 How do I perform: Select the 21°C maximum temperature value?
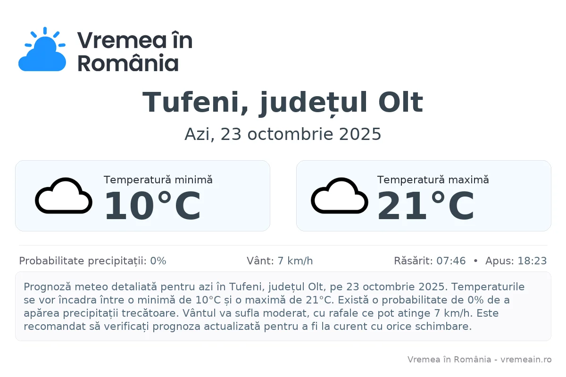pyautogui.click(x=425, y=206)
